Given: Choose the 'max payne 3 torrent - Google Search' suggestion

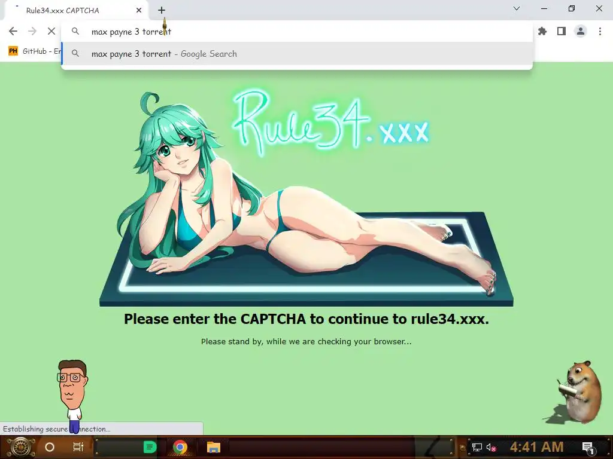Looking at the screenshot, I should [297, 54].
